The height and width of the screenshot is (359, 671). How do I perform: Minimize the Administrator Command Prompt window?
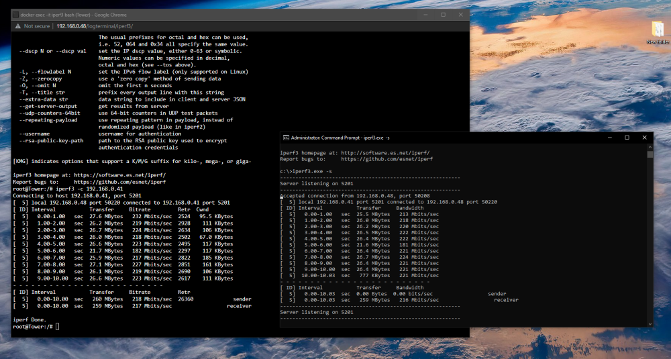click(609, 138)
